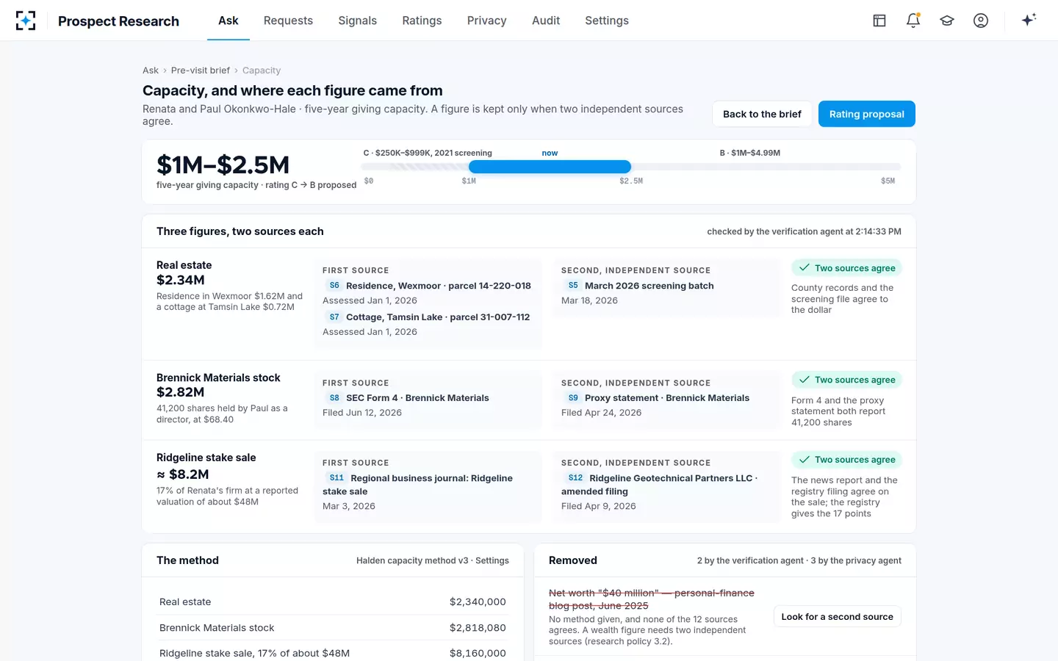The height and width of the screenshot is (661, 1058).
Task: Click the checkmark in Real estate's agreement badge
Action: coord(805,268)
